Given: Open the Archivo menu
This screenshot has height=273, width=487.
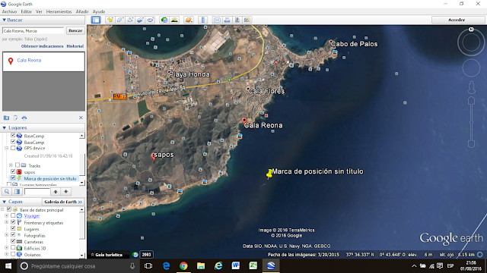Looking at the screenshot, I should coord(9,11).
